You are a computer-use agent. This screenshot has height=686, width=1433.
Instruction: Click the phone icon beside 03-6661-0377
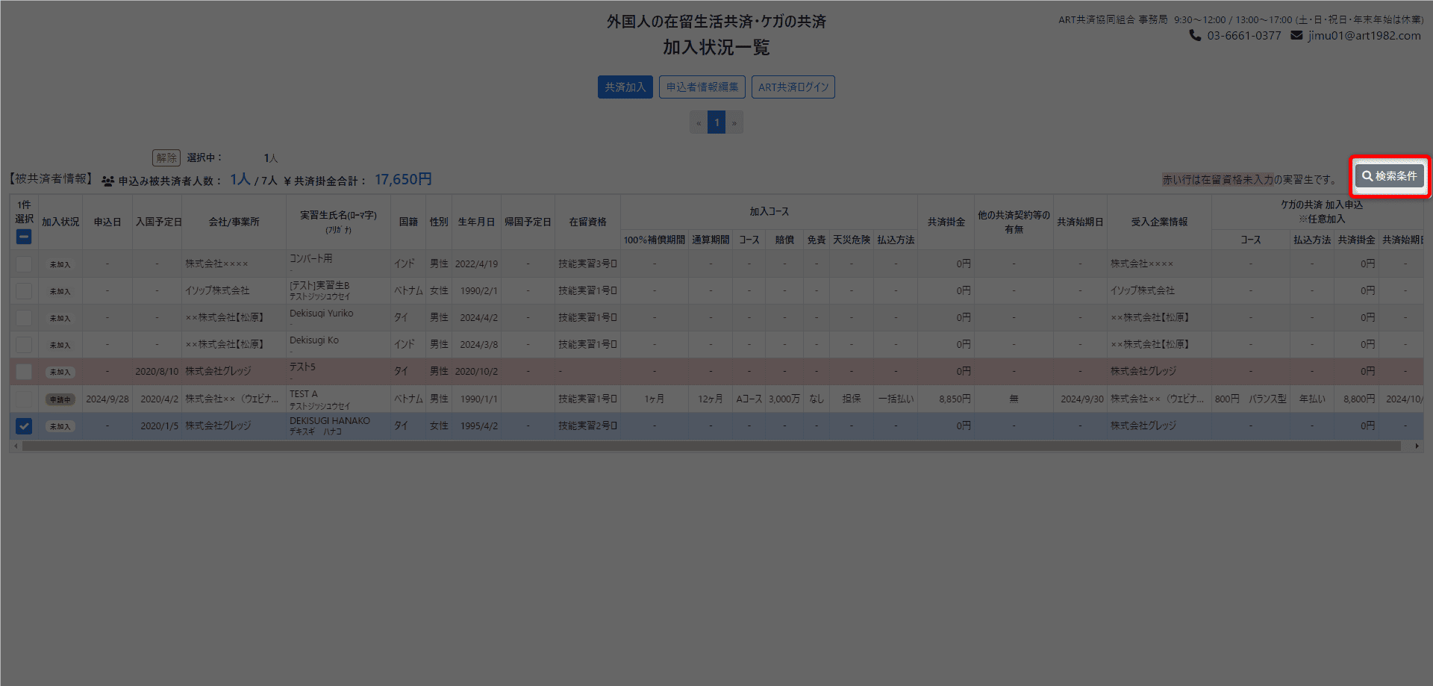[1195, 36]
